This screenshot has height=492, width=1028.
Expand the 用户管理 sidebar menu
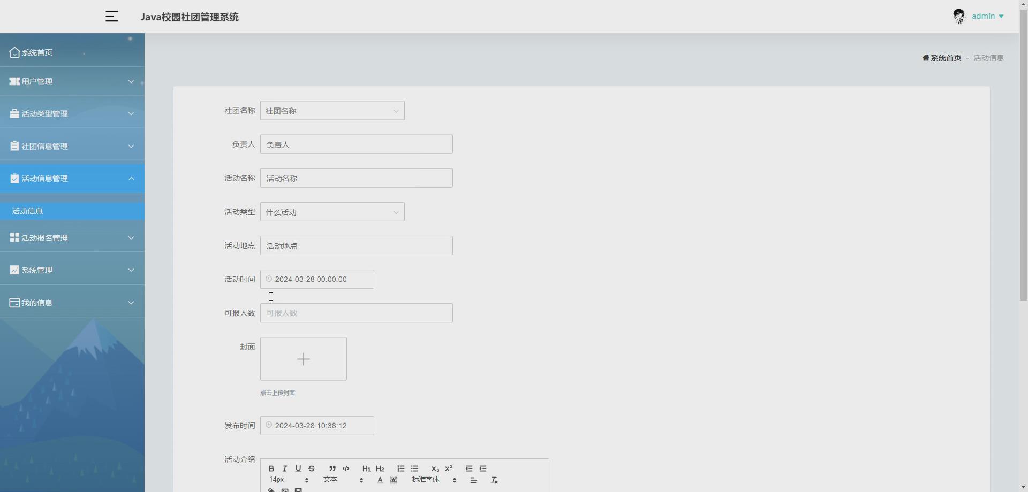[x=72, y=81]
